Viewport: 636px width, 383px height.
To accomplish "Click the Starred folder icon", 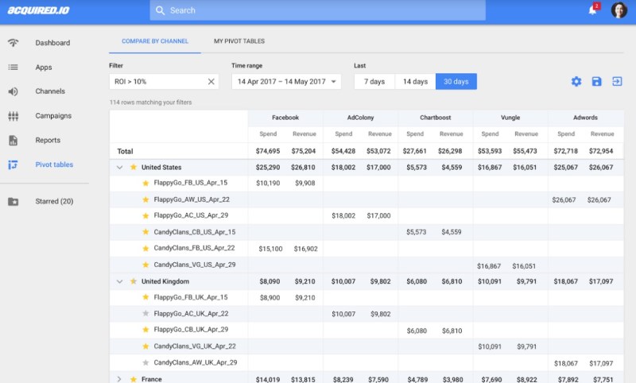I will (13, 201).
